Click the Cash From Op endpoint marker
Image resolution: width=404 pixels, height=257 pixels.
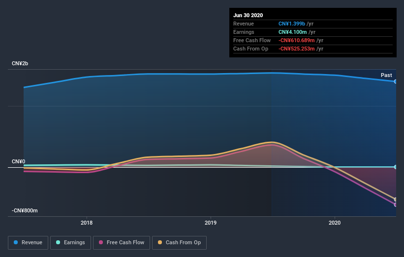point(395,199)
